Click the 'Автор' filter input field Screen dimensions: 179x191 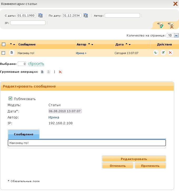[x=123, y=16]
